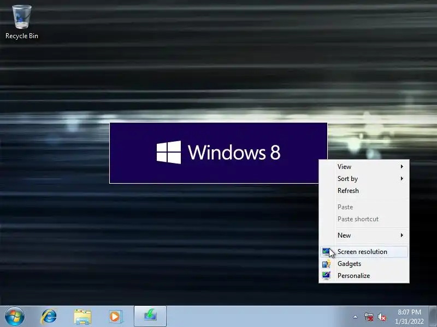The width and height of the screenshot is (437, 327).
Task: Select the active installer taskbar button with green arrow
Action: click(x=150, y=316)
